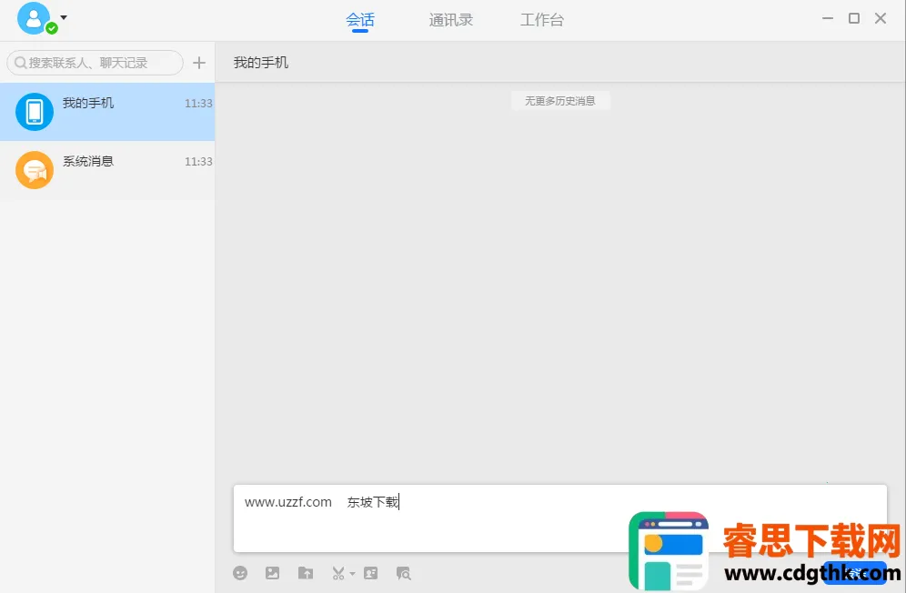This screenshot has width=906, height=593.
Task: Expand the dropdown arrow beside avatar
Action: pyautogui.click(x=64, y=17)
